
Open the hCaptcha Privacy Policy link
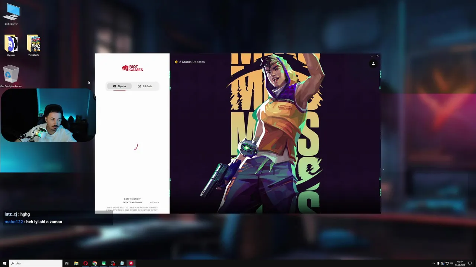(x=115, y=210)
